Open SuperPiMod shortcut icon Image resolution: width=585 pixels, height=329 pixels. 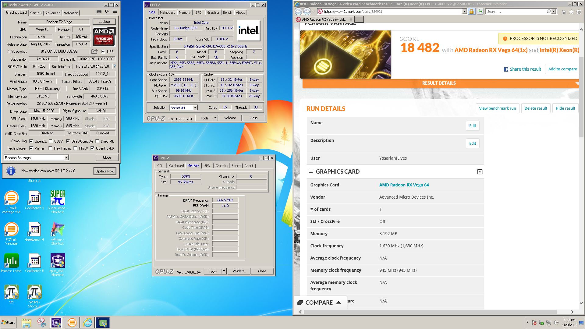tap(58, 202)
